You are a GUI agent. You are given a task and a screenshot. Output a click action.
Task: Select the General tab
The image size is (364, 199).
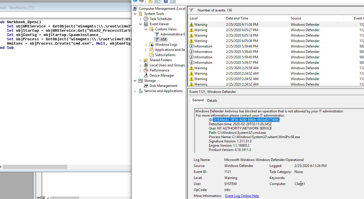pyautogui.click(x=198, y=100)
